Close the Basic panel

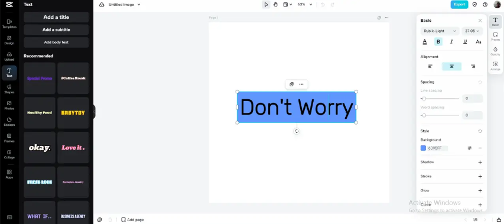pyautogui.click(x=480, y=21)
